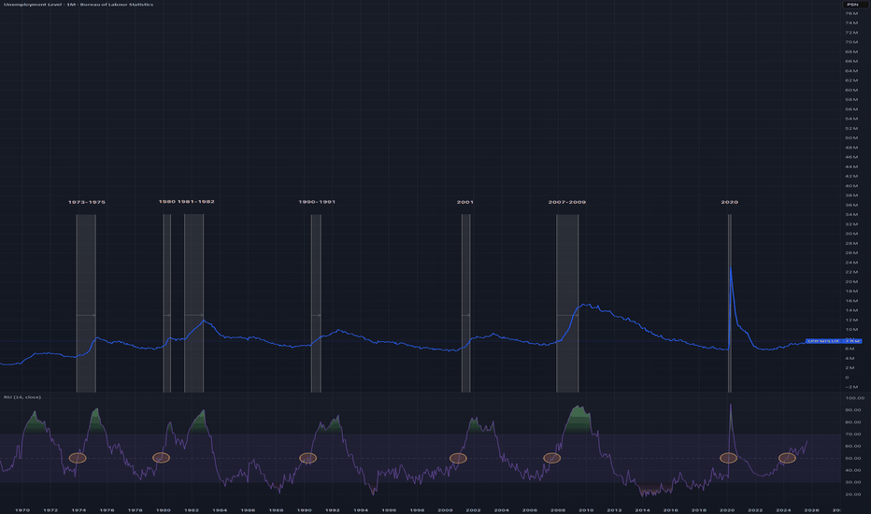Screen dimensions: 871x514
Task: Click the 2020 unemployment spike peak
Action: [x=730, y=268]
